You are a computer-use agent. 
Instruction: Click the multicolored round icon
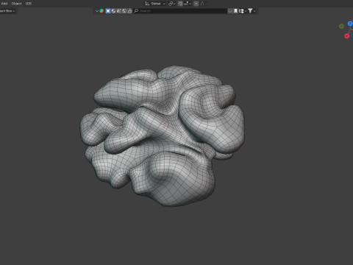coord(101,11)
